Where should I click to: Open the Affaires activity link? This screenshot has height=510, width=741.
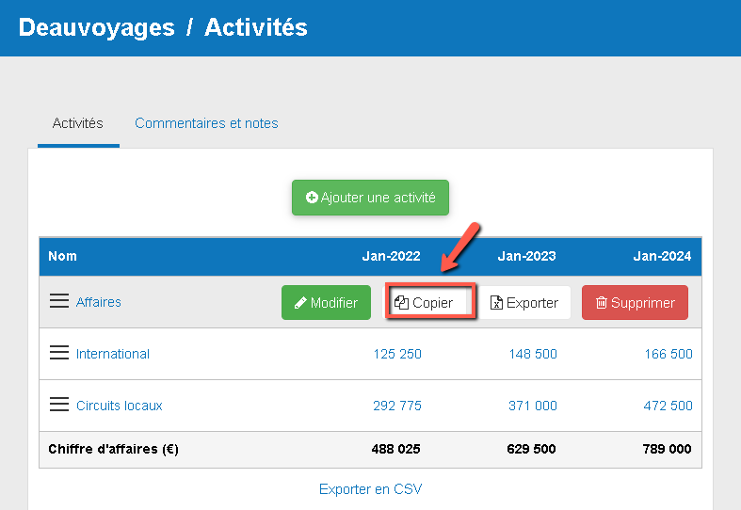(99, 302)
